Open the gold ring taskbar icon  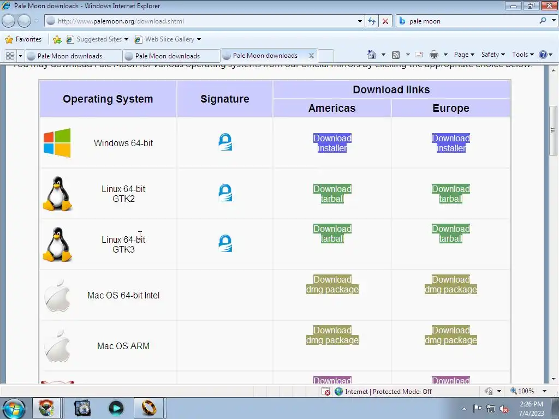click(148, 408)
